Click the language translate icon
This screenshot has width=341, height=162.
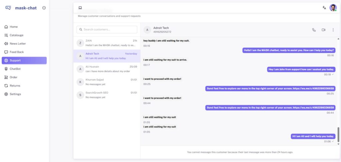[x=324, y=8]
